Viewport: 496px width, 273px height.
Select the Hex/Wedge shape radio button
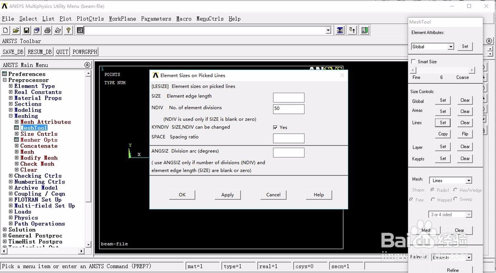[x=455, y=190]
